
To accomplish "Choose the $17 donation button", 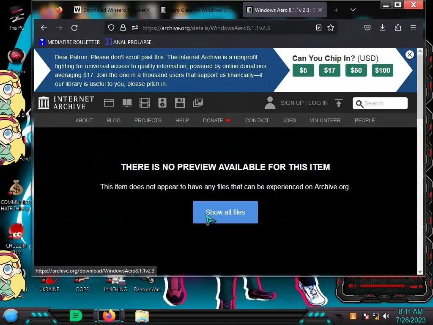I will 330,70.
